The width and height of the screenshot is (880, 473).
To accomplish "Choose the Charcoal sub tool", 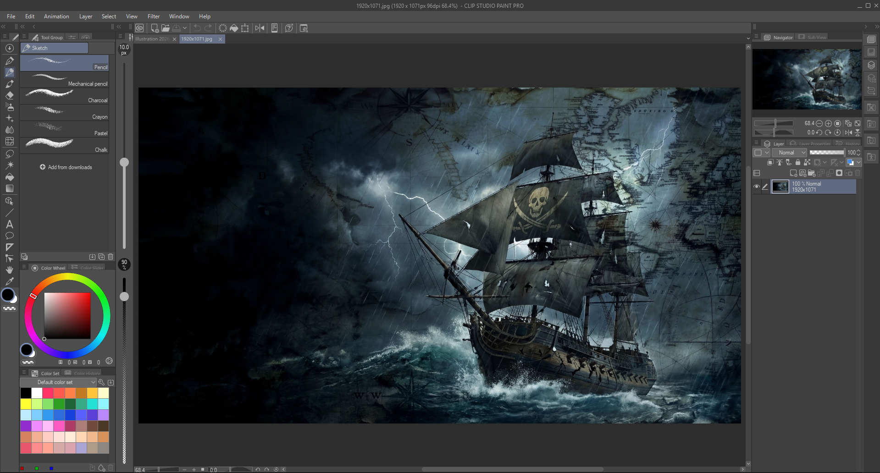I will [65, 96].
